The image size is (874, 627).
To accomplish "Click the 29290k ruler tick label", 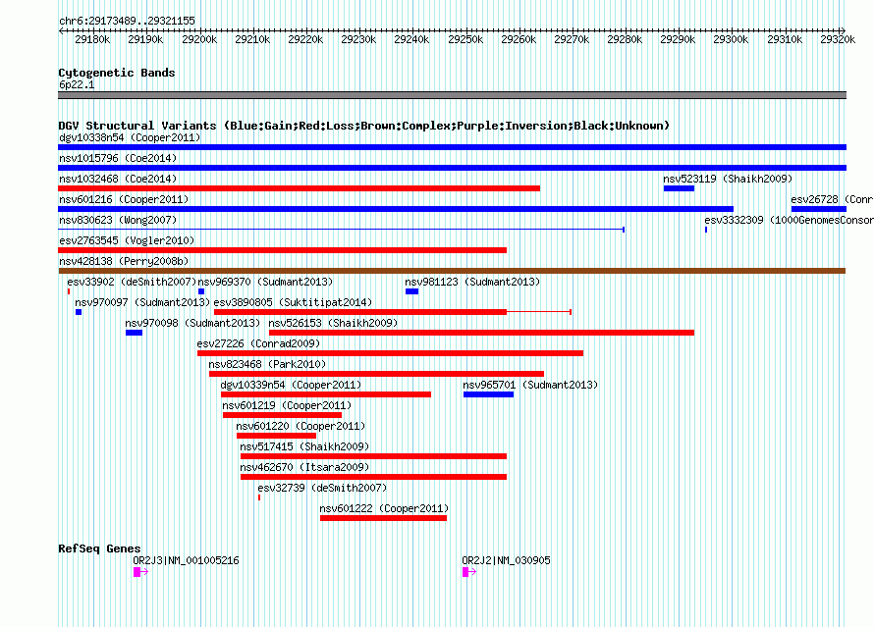I will click(x=678, y=39).
